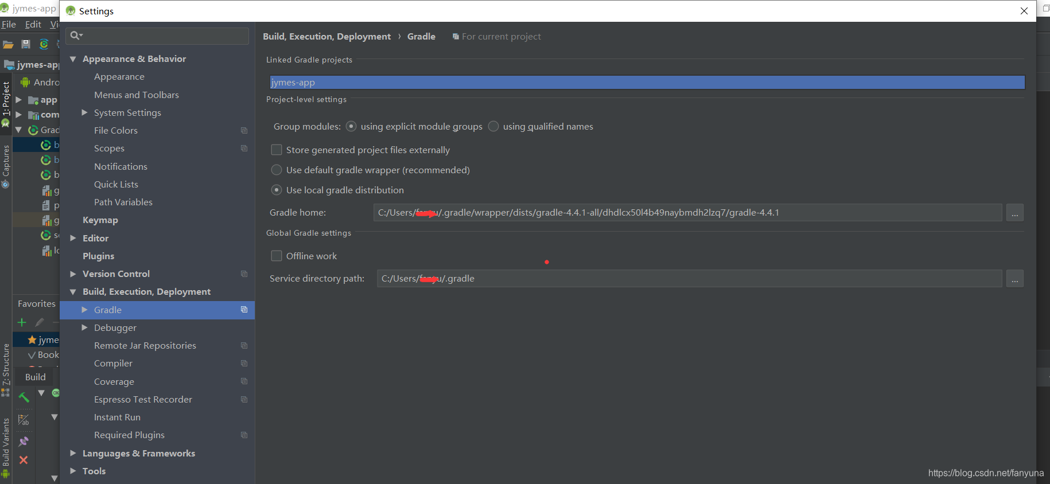
Task: Click the green hammer build icon
Action: (24, 397)
